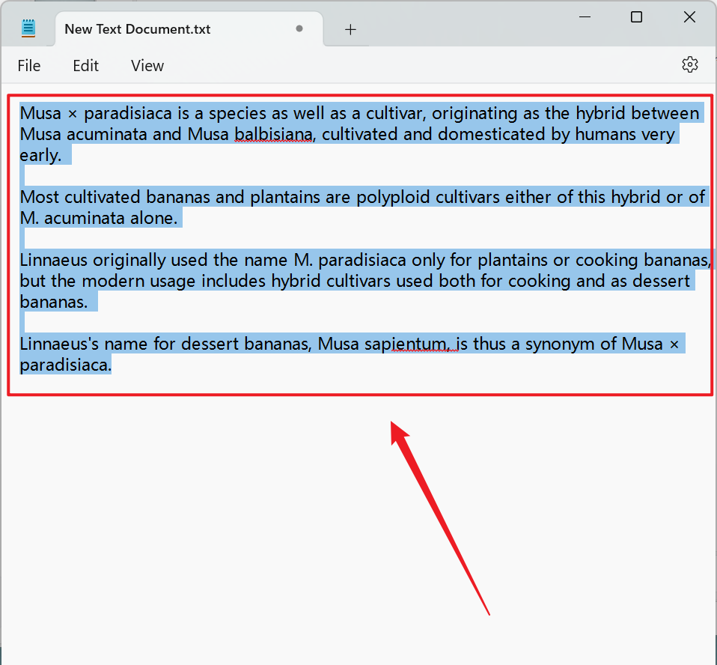Open a new tab with the plus button
The height and width of the screenshot is (665, 717).
coord(350,29)
